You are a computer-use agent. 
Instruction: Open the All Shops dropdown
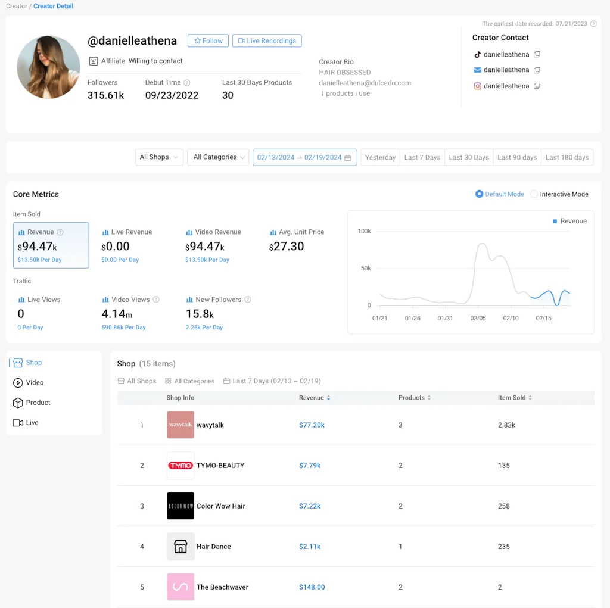(x=158, y=157)
